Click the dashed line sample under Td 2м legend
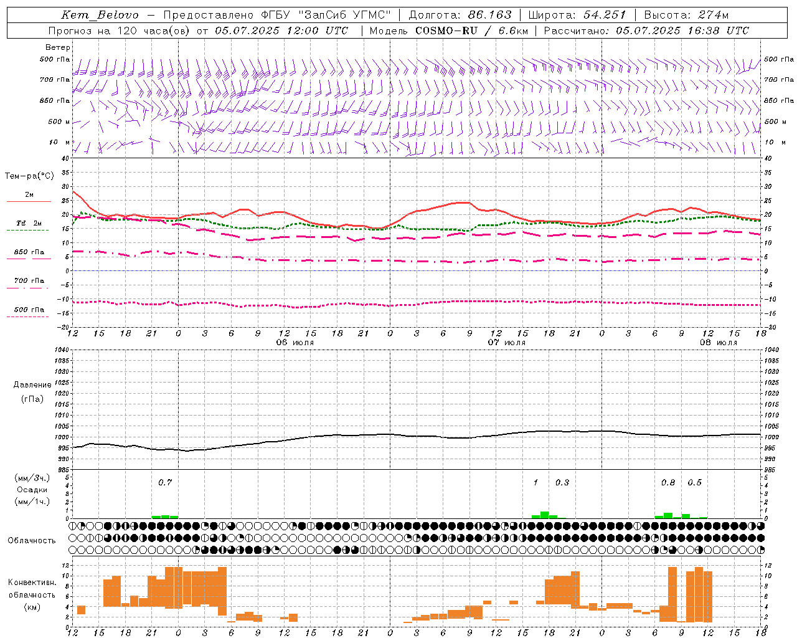 tap(28, 230)
